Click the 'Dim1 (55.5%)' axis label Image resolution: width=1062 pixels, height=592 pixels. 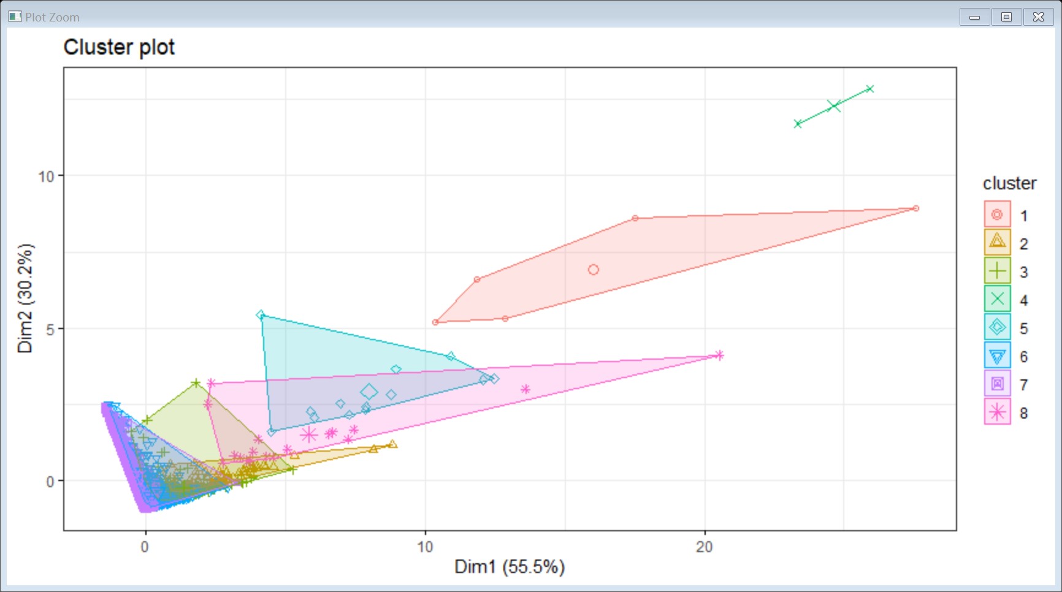[x=510, y=567]
